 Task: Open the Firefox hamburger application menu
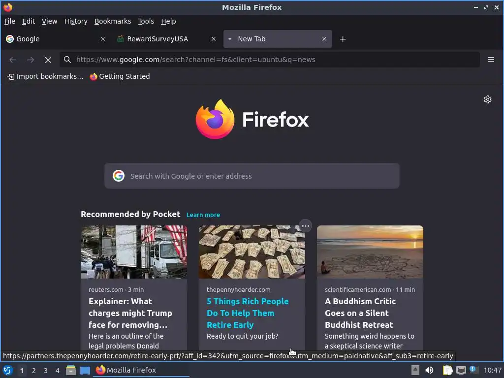pos(491,60)
